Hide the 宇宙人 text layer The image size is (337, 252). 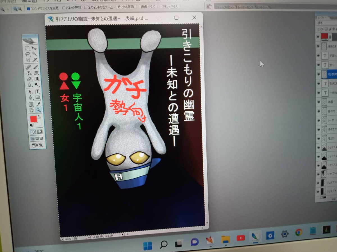(318, 55)
